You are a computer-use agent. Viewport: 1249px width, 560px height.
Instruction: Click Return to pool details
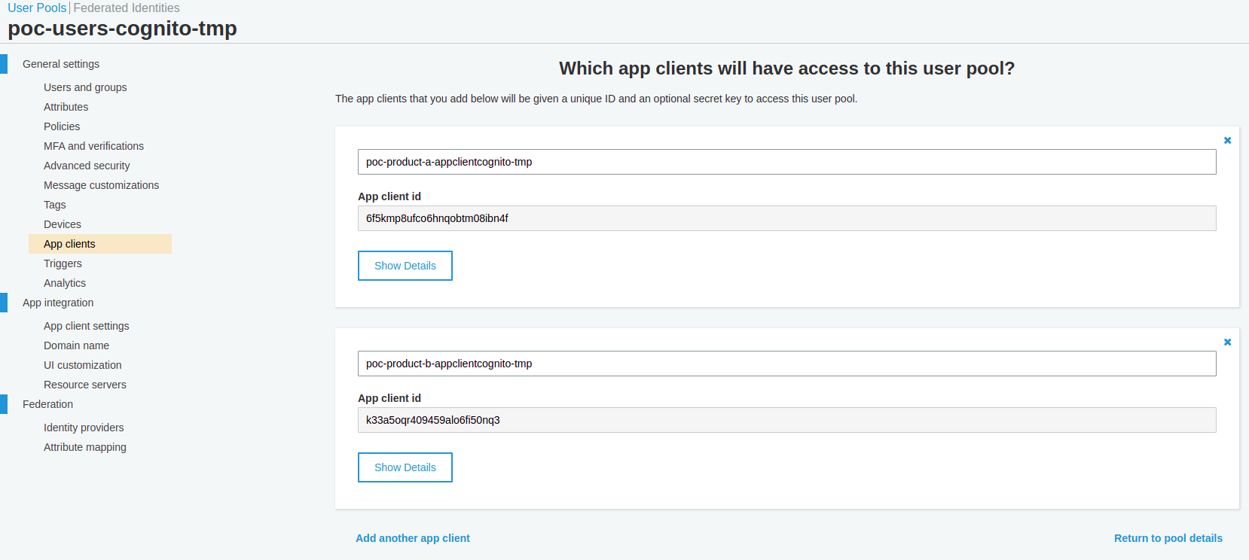(x=1168, y=538)
